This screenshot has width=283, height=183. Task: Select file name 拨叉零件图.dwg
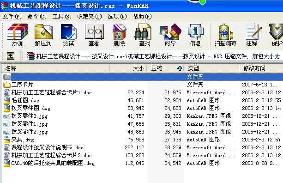(x=31, y=108)
